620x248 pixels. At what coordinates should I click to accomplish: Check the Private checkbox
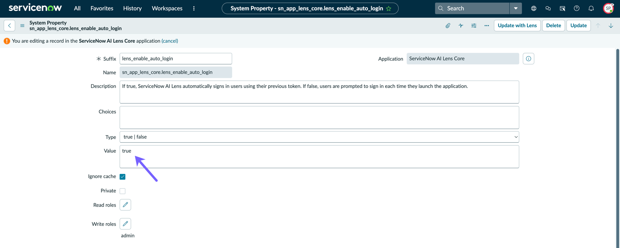coord(122,191)
